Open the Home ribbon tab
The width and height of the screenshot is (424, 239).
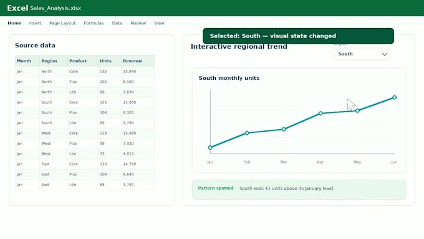tap(14, 23)
